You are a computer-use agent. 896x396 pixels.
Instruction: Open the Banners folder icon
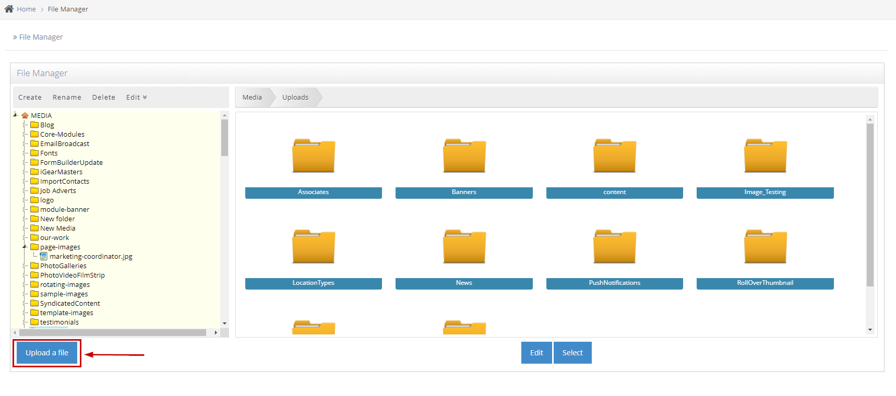(464, 156)
